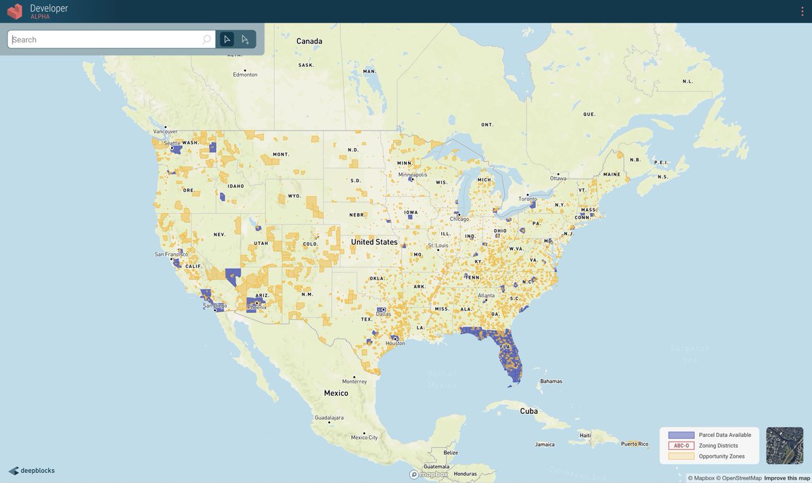Expand the legend panel

[x=708, y=445]
